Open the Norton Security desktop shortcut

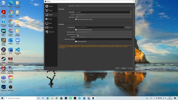(x=4, y=42)
